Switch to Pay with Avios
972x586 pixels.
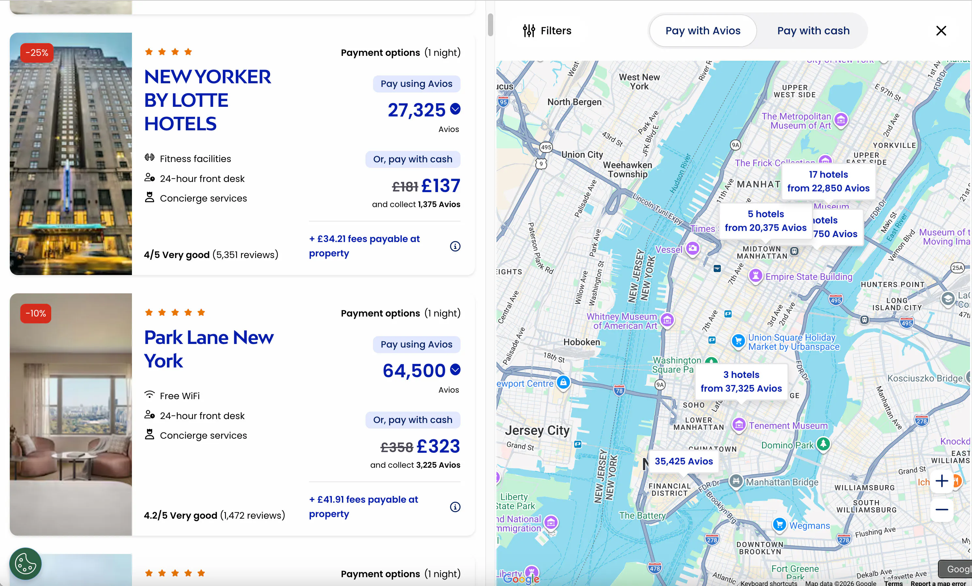703,31
